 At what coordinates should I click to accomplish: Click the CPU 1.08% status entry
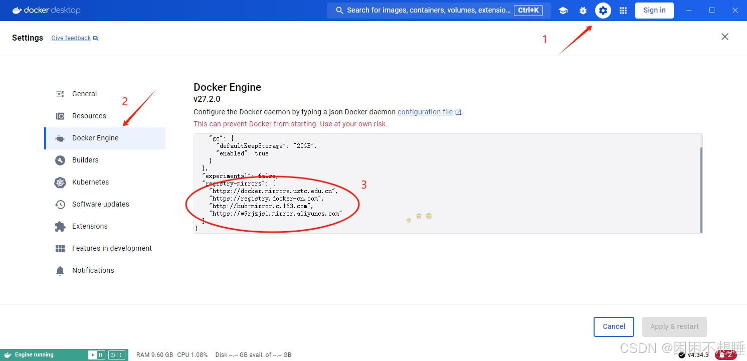pyautogui.click(x=192, y=355)
